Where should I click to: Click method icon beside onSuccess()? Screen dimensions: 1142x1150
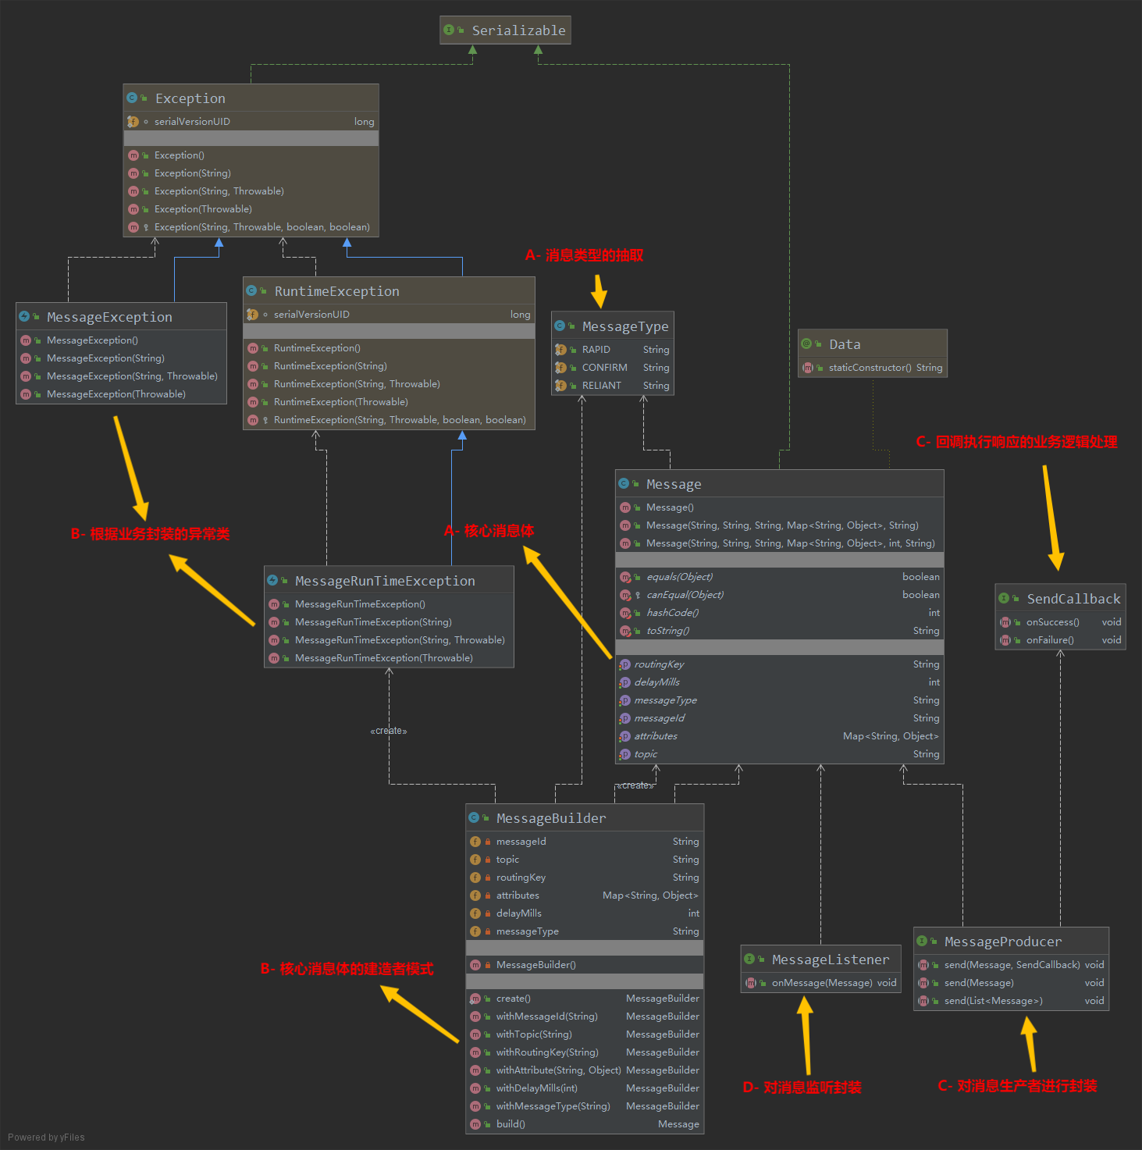(x=1005, y=621)
